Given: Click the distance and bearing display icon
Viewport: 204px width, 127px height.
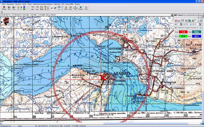Looking at the screenshot, I should coord(48,7).
